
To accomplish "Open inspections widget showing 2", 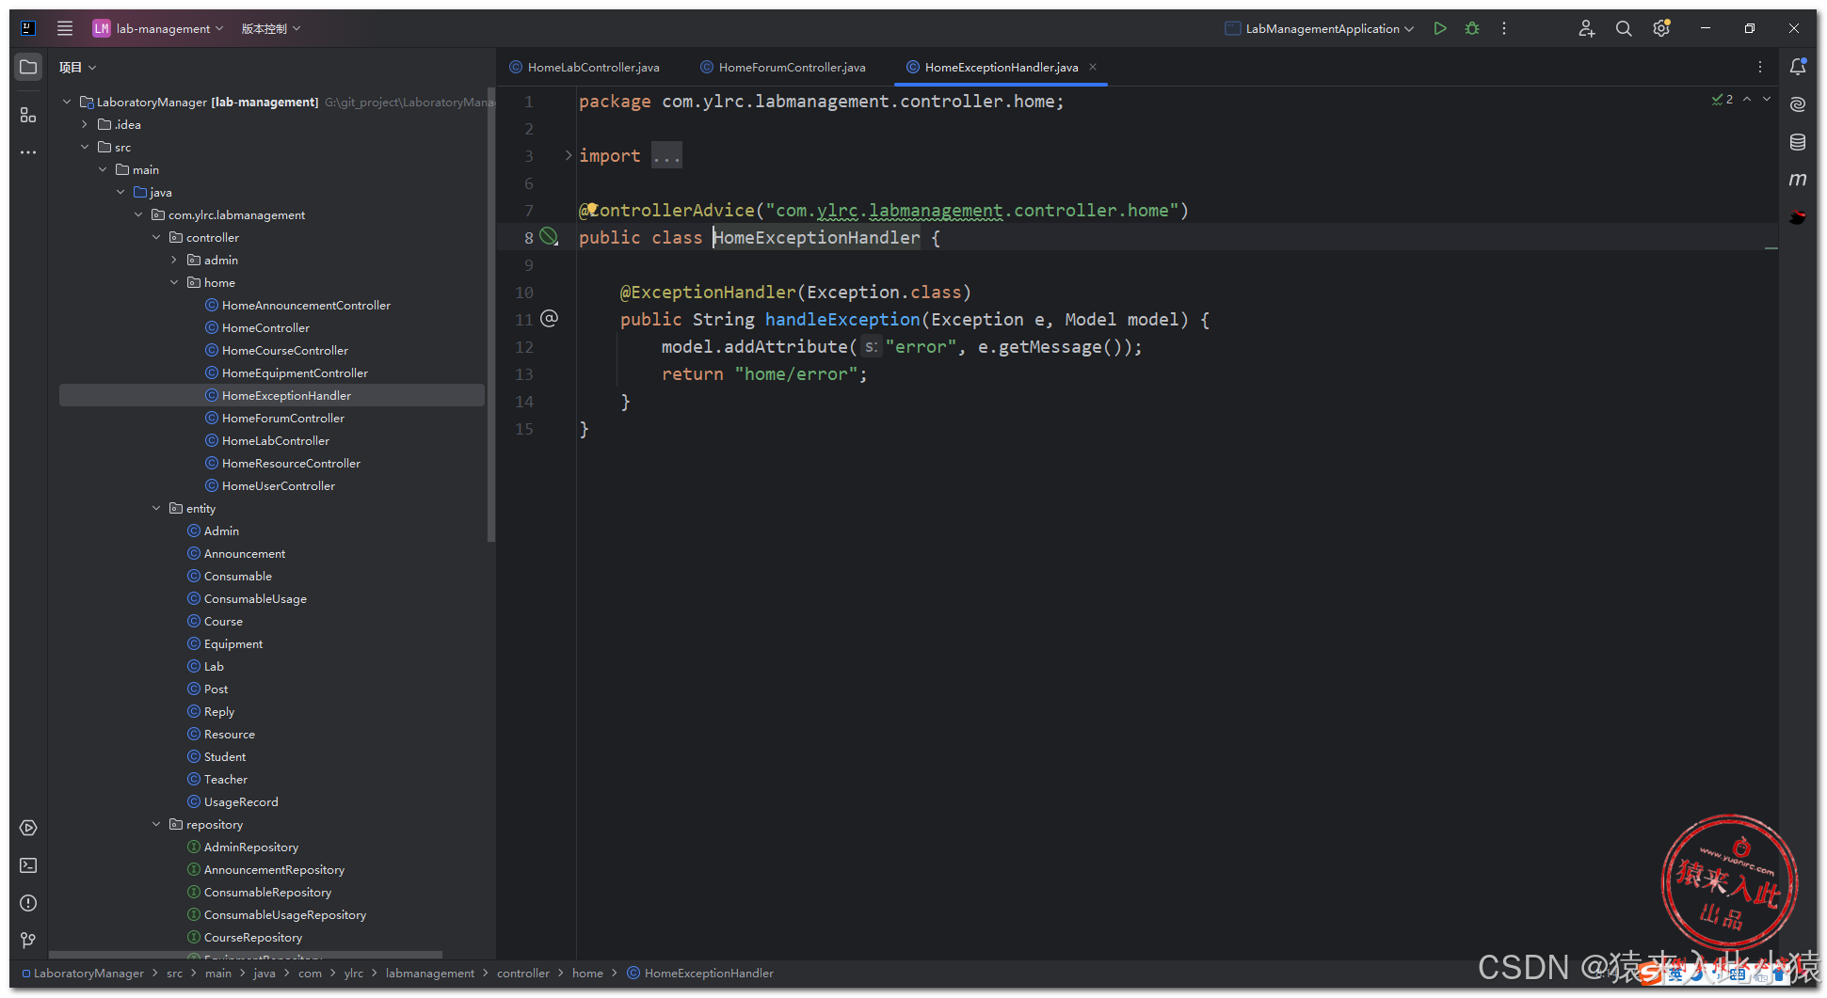I will click(x=1723, y=99).
